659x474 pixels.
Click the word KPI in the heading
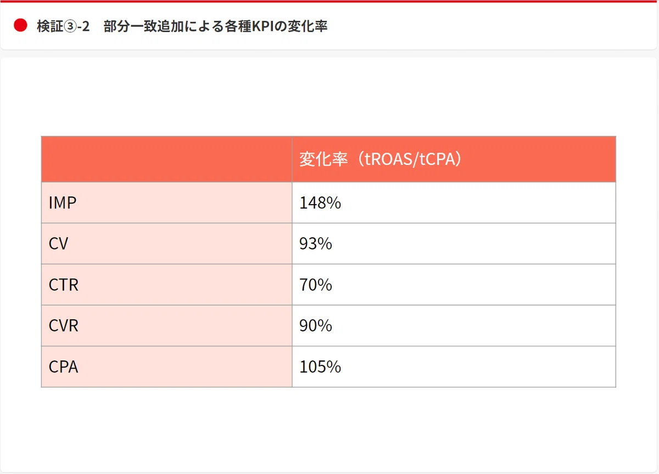coord(261,26)
